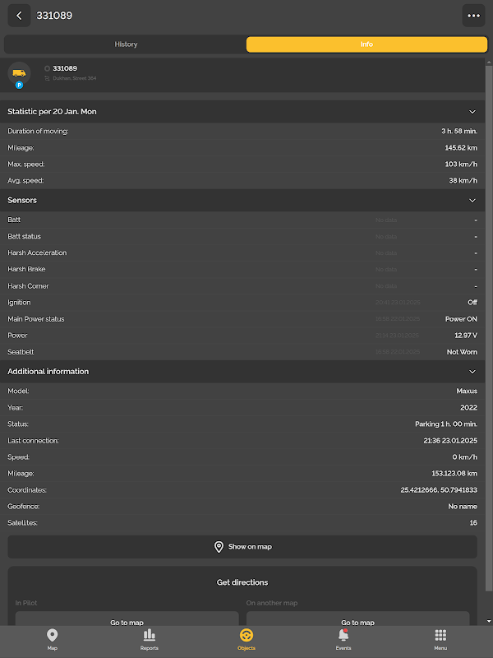Select the Info tab
This screenshot has width=493, height=658.
366,44
